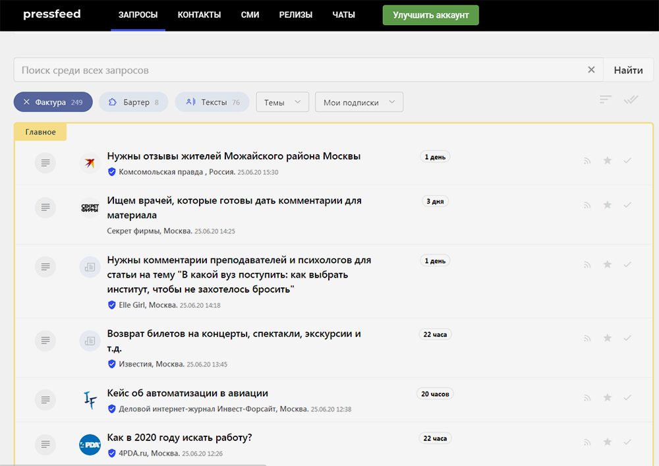Click the Инвест-Форсайт IF logo
The image size is (659, 466).
(90, 400)
